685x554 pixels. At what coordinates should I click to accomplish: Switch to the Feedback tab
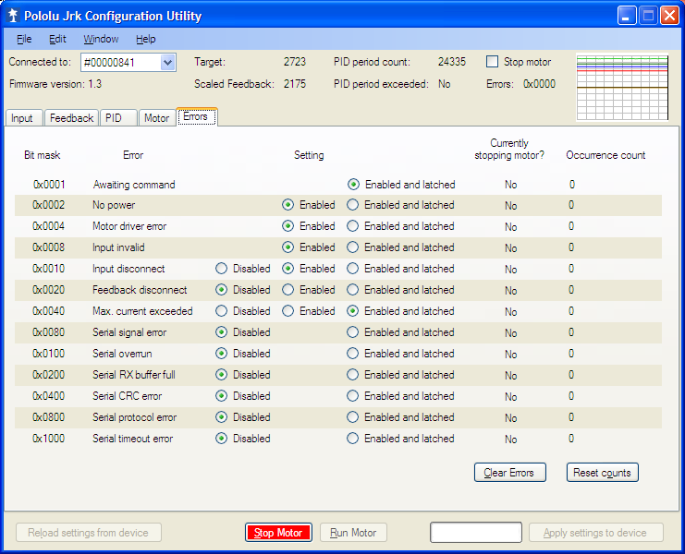coord(72,118)
